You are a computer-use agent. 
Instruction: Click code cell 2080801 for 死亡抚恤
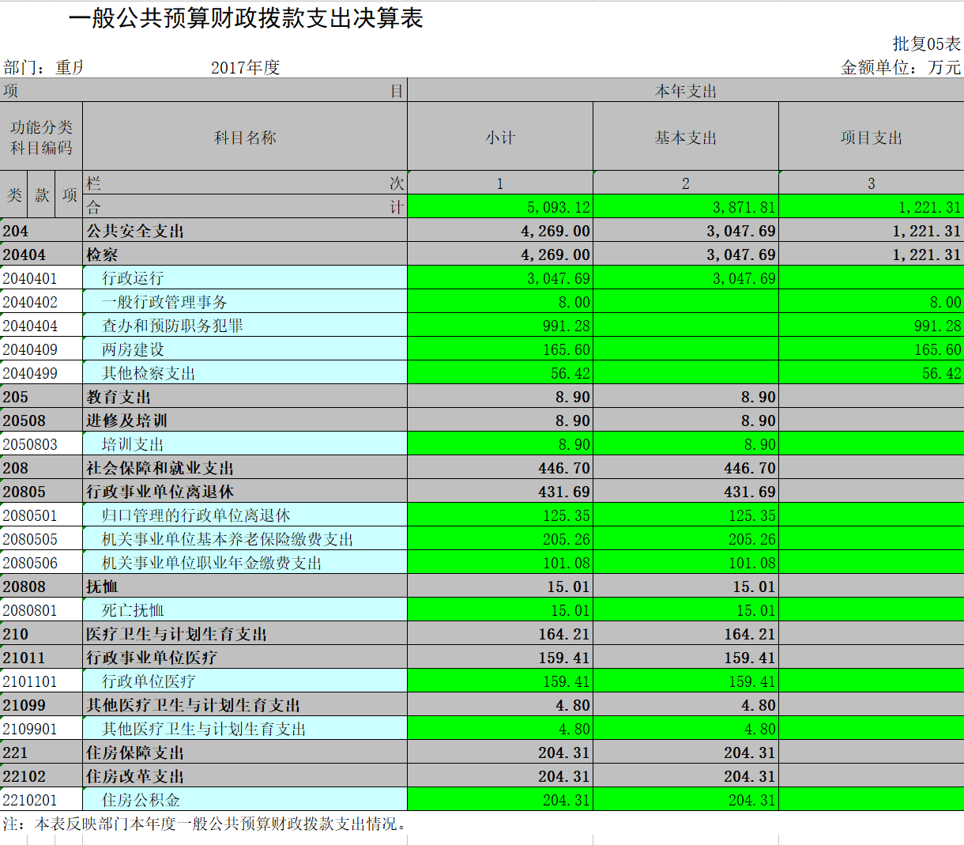pyautogui.click(x=41, y=610)
